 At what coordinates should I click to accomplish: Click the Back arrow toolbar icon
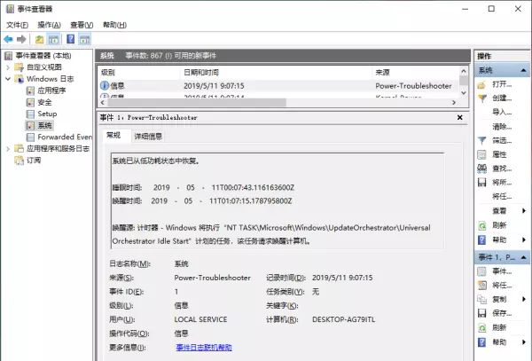click(9, 39)
